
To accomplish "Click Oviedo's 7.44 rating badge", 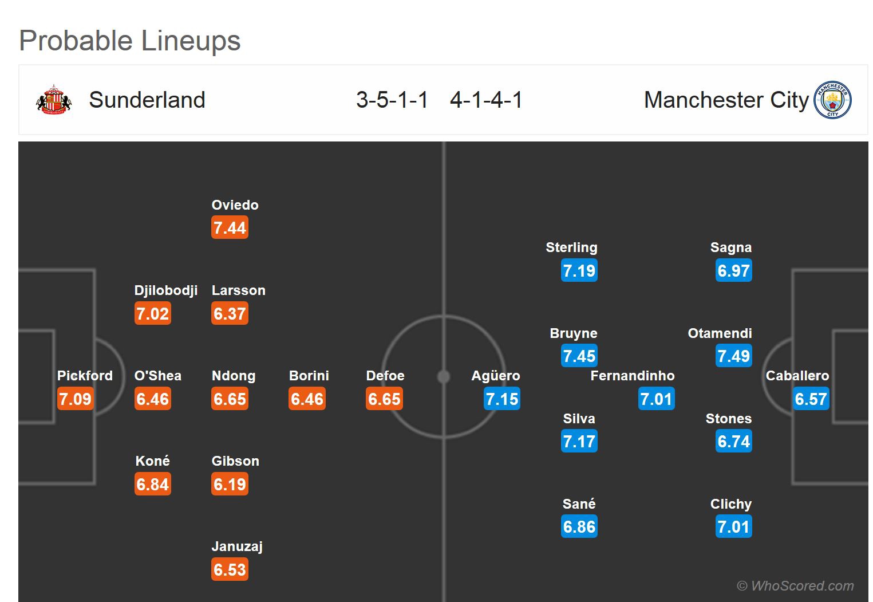I will point(230,228).
